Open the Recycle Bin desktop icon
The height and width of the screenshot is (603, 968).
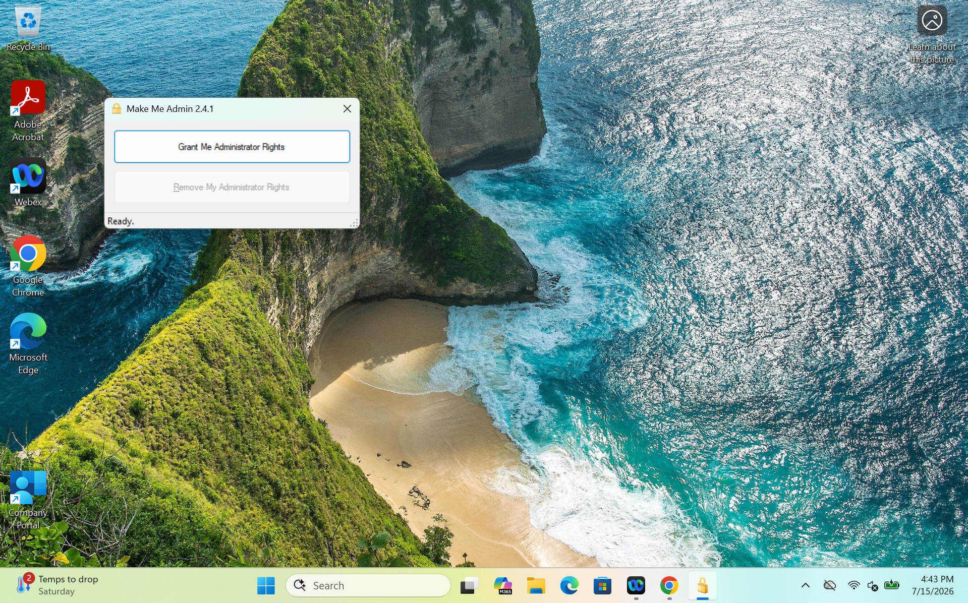click(x=28, y=29)
